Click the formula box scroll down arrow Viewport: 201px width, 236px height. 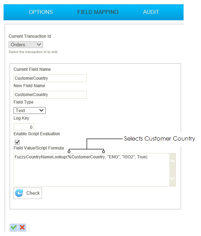click(x=172, y=178)
